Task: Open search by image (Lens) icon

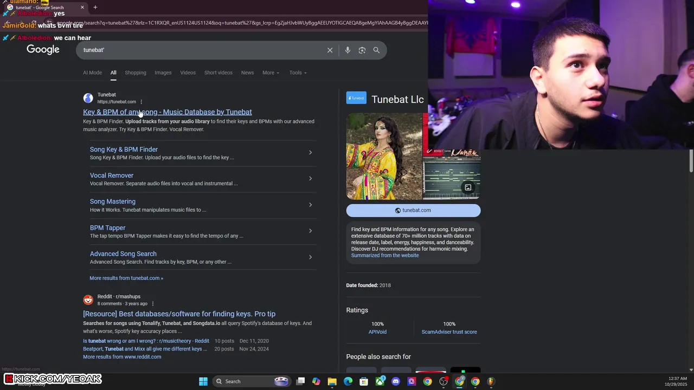Action: 362,50
